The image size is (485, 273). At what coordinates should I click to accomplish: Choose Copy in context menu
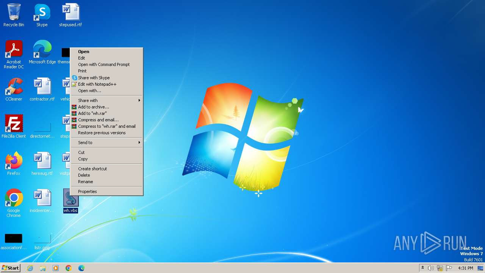coord(106,159)
